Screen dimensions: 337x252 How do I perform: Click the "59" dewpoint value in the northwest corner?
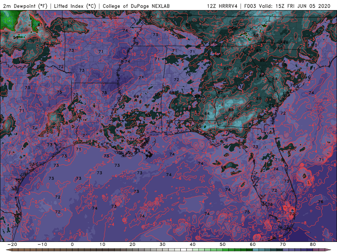pyautogui.click(x=16, y=37)
